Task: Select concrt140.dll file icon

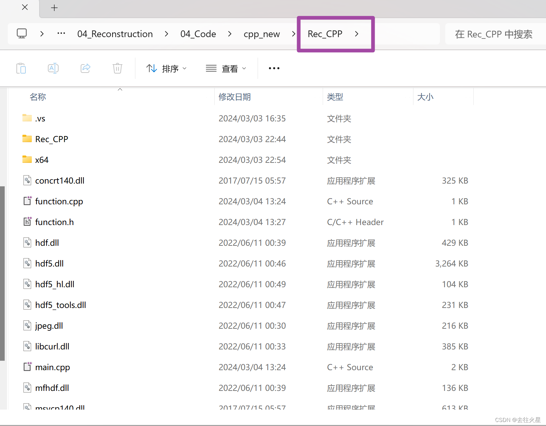Action: pyautogui.click(x=27, y=181)
